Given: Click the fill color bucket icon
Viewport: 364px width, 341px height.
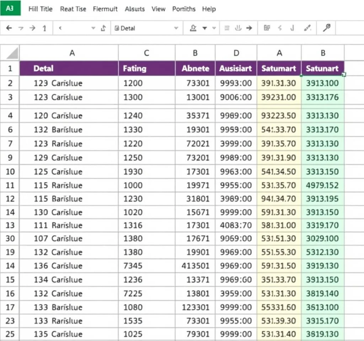Looking at the screenshot, I should coord(193,28).
